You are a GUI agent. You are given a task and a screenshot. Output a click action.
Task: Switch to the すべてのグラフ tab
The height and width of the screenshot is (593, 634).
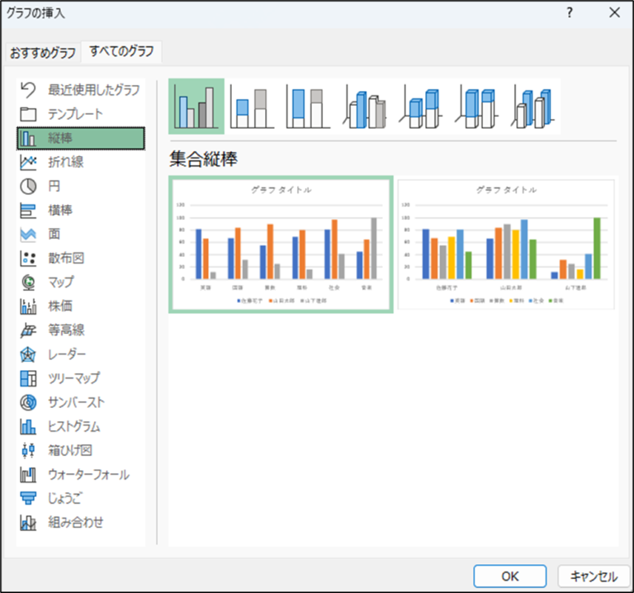pos(121,51)
